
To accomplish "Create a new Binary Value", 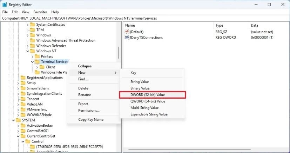I will coord(152,88).
